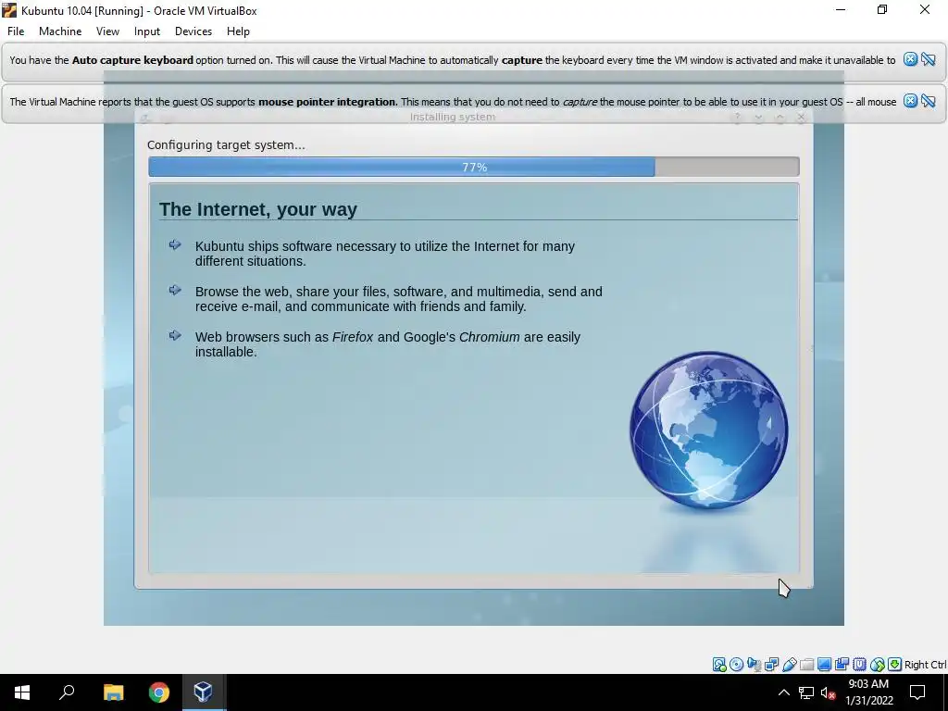The width and height of the screenshot is (948, 711).
Task: Open the Machine menu
Action: [x=60, y=31]
